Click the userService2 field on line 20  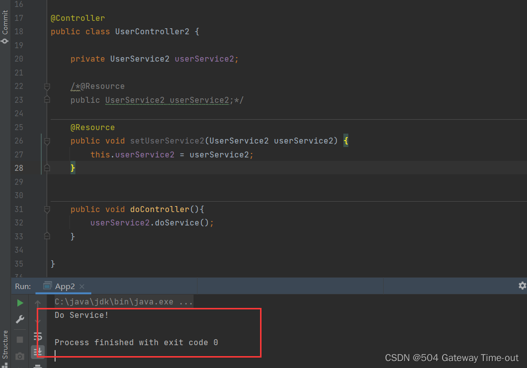pos(204,59)
